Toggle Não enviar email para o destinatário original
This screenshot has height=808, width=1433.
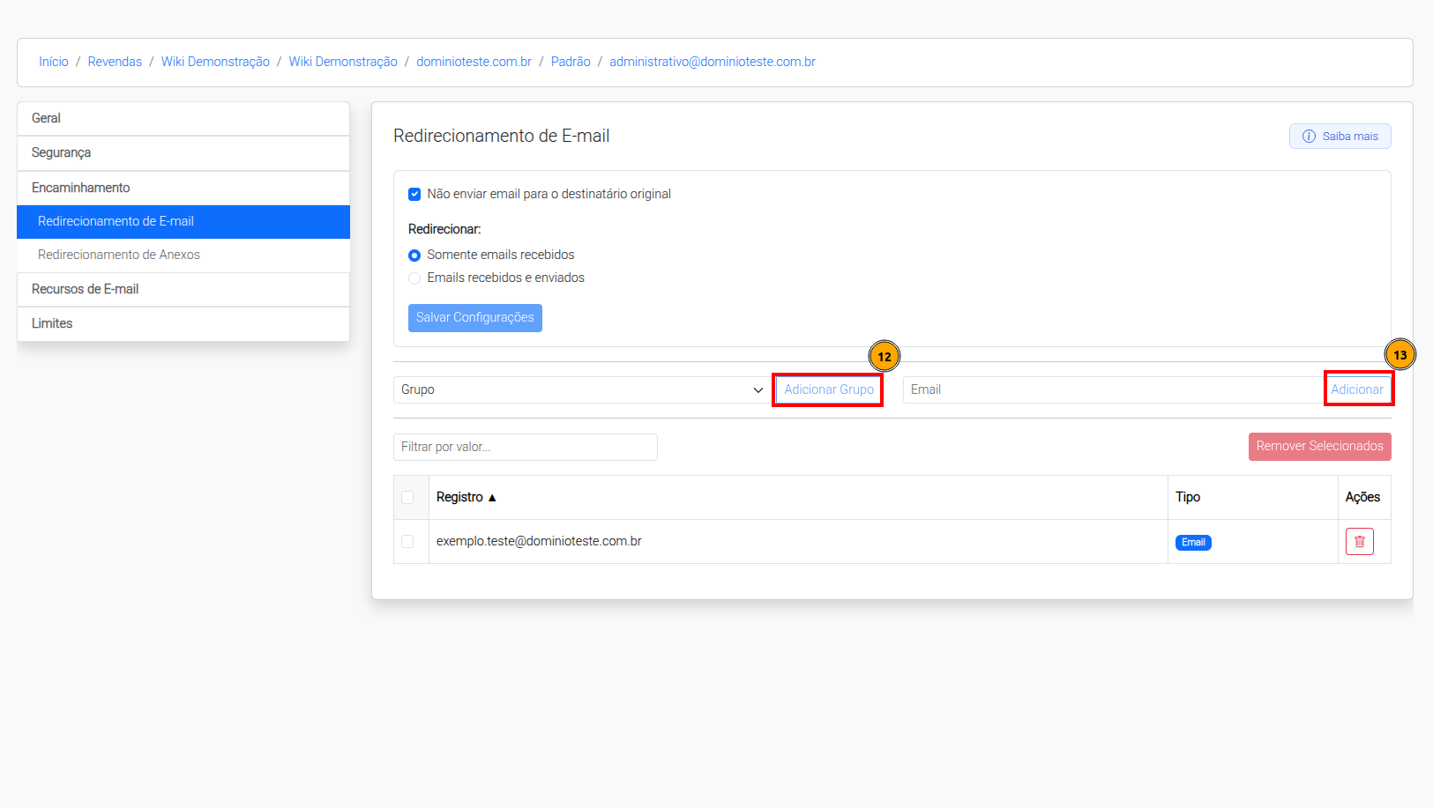(414, 194)
